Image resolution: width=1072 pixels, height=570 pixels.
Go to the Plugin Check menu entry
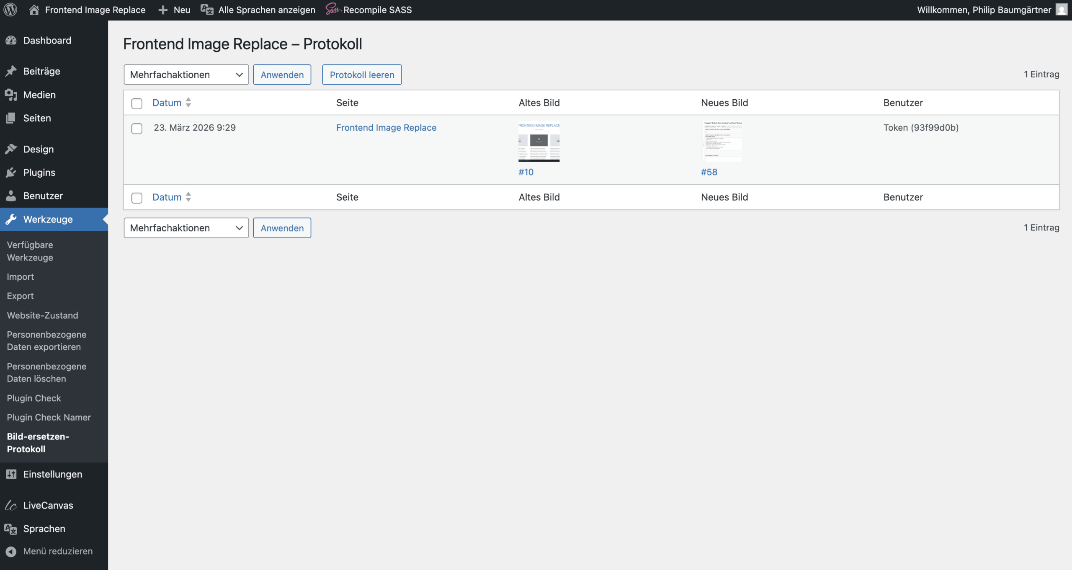point(34,398)
